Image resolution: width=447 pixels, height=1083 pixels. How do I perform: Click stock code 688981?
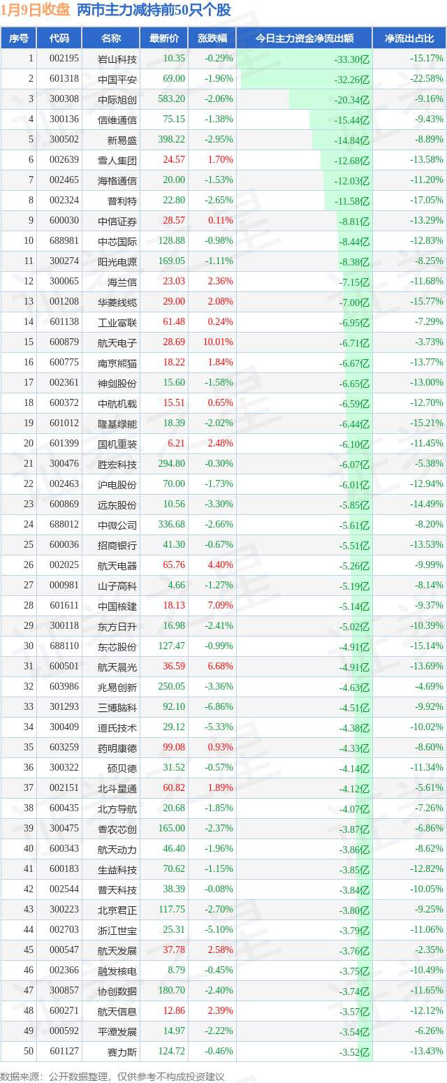(x=64, y=241)
